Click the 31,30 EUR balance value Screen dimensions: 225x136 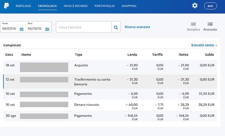click(x=207, y=94)
